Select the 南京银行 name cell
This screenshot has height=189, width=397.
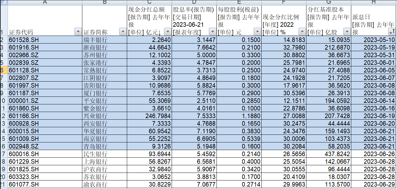click(x=105, y=138)
